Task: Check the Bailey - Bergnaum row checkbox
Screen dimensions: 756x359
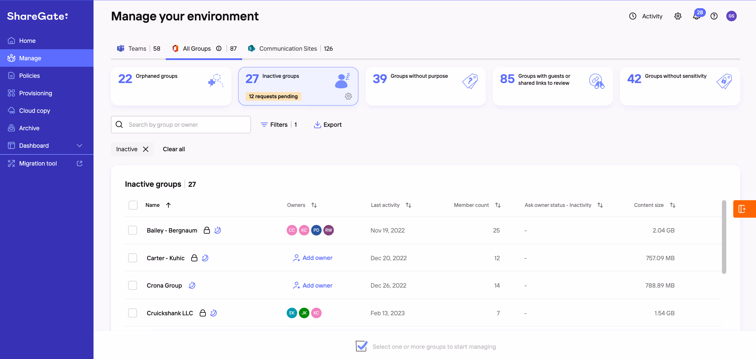Action: pyautogui.click(x=133, y=230)
